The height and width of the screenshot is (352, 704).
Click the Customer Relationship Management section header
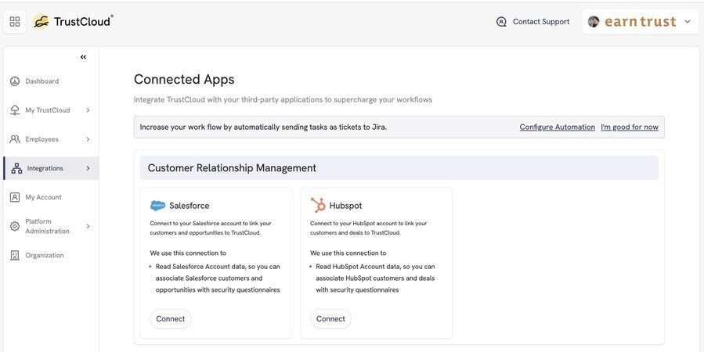pyautogui.click(x=399, y=168)
